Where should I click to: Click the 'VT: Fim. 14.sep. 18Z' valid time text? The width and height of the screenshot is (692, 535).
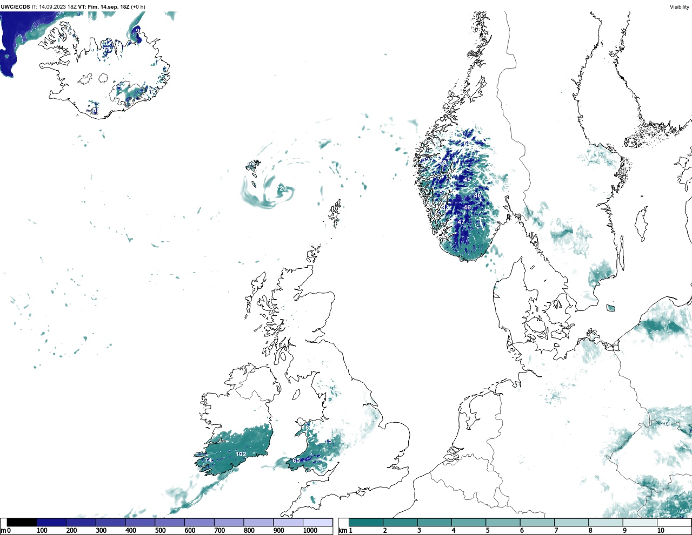coord(104,7)
